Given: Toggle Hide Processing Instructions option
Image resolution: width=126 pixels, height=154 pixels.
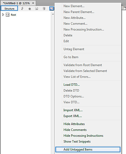Looking at the screenshot, I should pyautogui.click(x=83, y=136).
